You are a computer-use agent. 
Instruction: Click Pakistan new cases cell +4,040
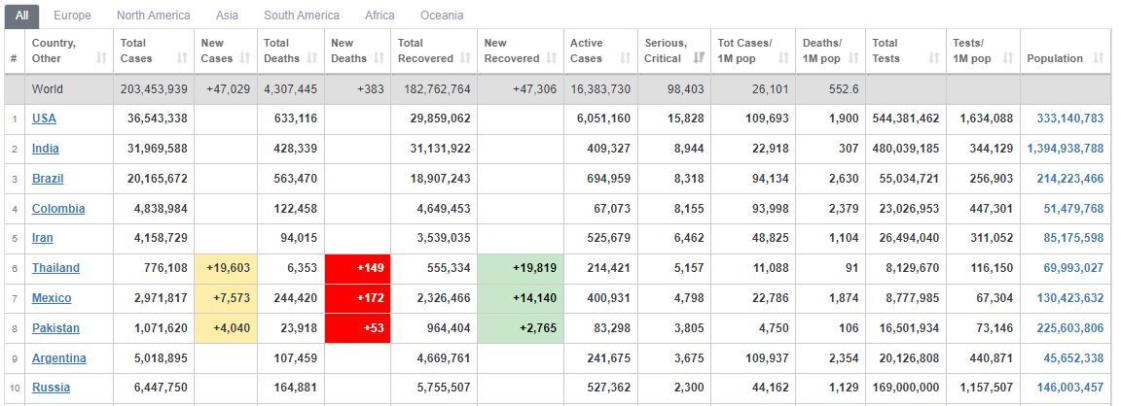[225, 328]
